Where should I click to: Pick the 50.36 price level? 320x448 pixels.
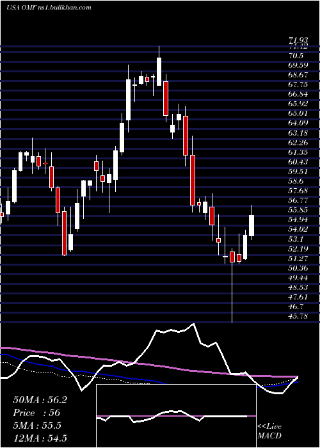[x=298, y=268]
